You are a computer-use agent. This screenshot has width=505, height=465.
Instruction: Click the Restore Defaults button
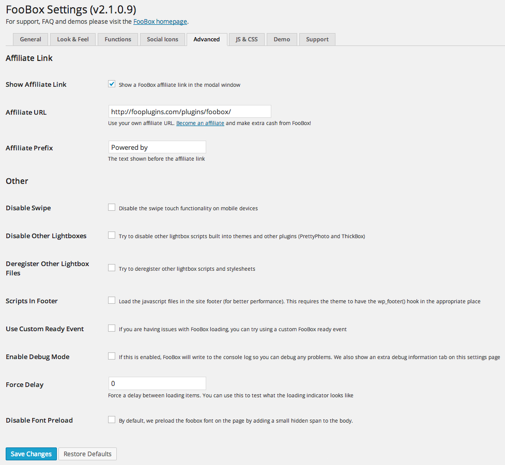click(87, 454)
